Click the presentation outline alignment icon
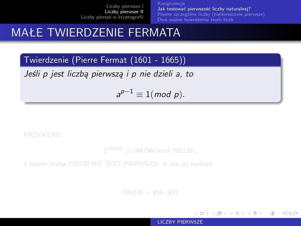 [x=272, y=213]
